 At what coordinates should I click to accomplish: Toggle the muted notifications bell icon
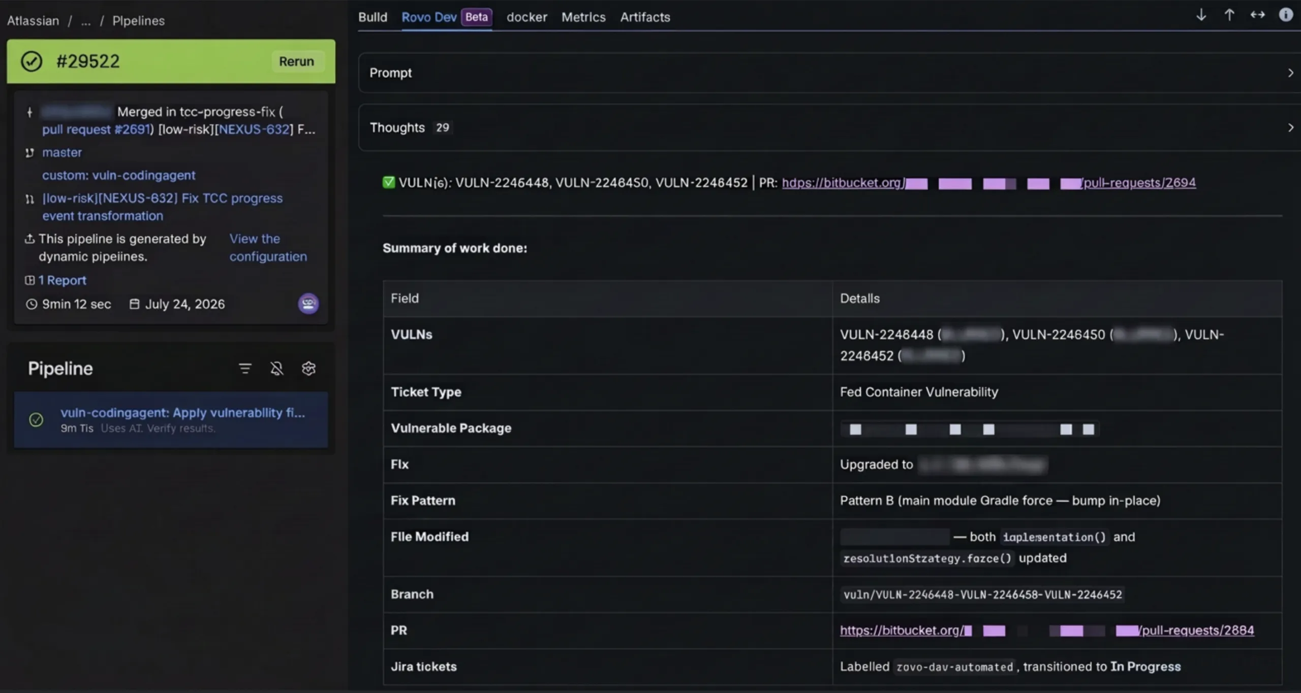pos(276,369)
